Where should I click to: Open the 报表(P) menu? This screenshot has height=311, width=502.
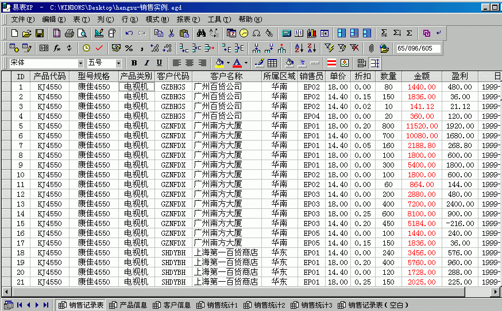pyautogui.click(x=188, y=20)
